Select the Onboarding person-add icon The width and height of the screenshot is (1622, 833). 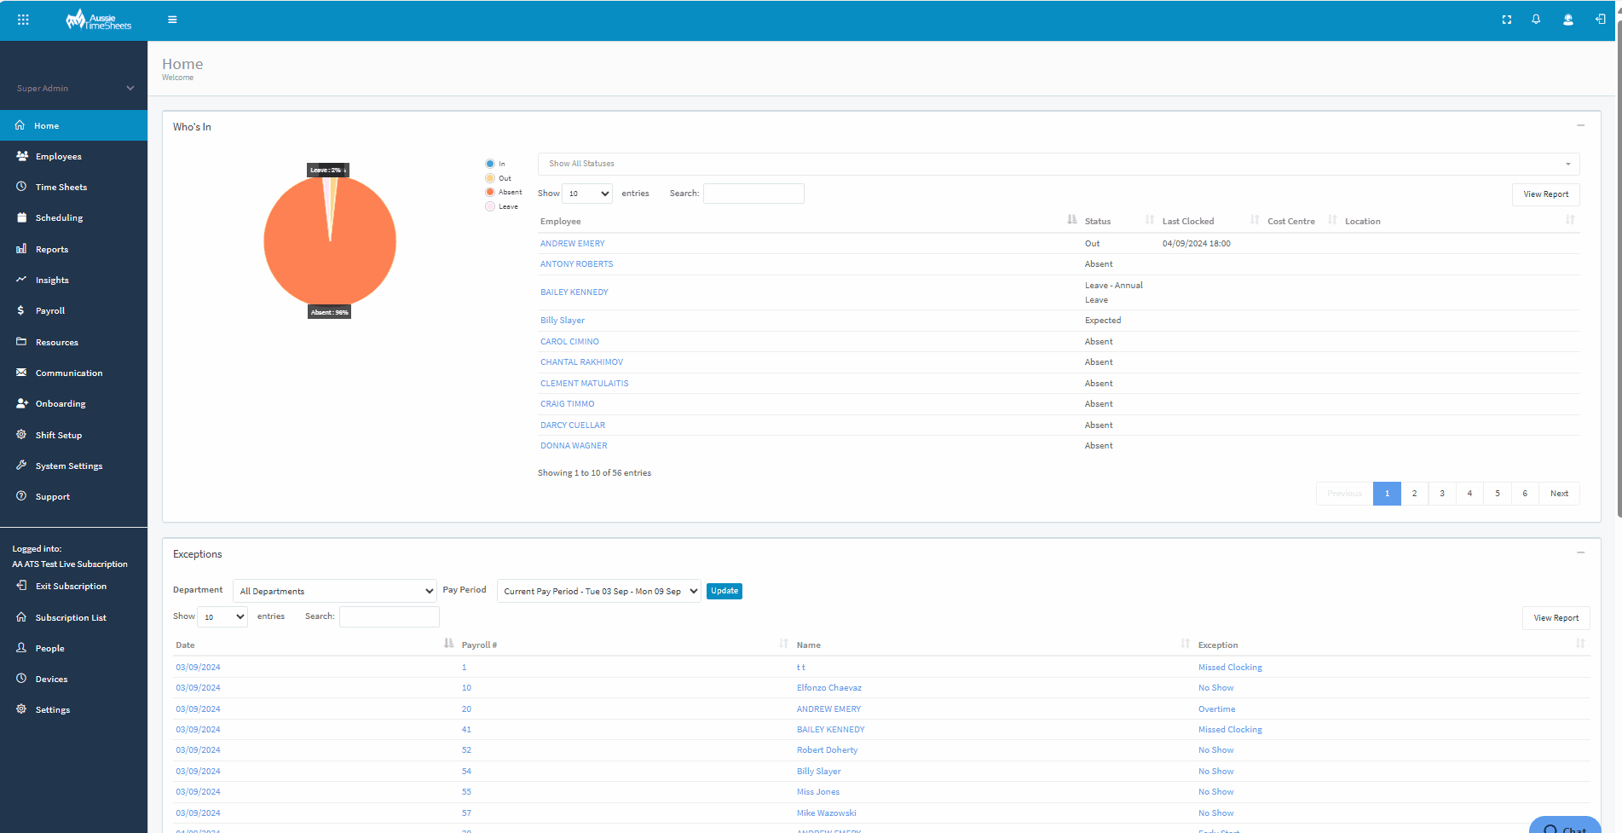point(21,403)
